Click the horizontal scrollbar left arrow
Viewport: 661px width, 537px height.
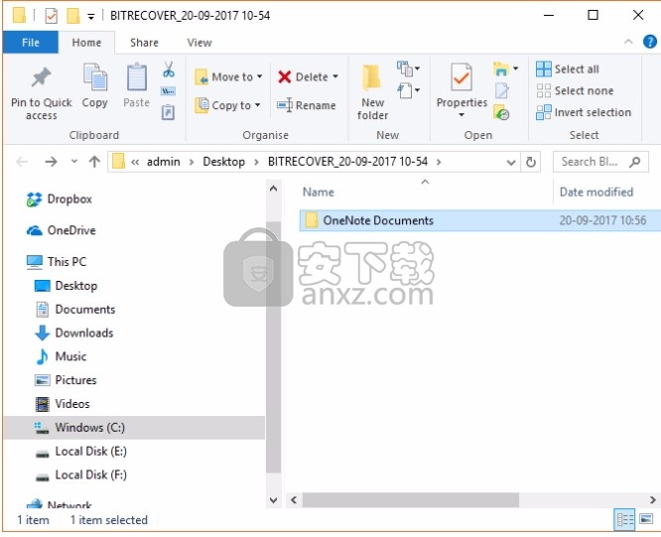(294, 500)
